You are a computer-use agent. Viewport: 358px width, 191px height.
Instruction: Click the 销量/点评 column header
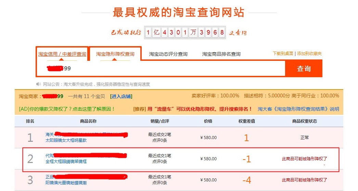click(159, 121)
